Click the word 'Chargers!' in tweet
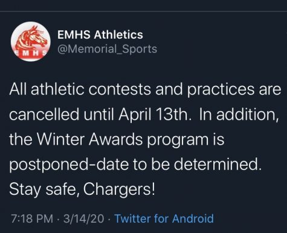 pyautogui.click(x=119, y=190)
